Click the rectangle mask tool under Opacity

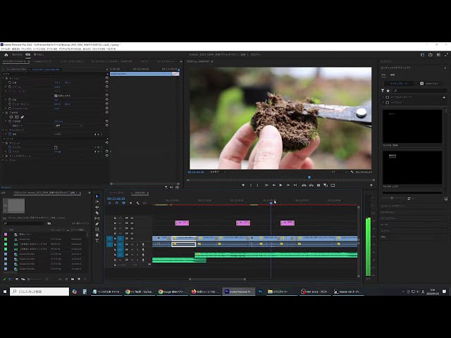pyautogui.click(x=17, y=117)
